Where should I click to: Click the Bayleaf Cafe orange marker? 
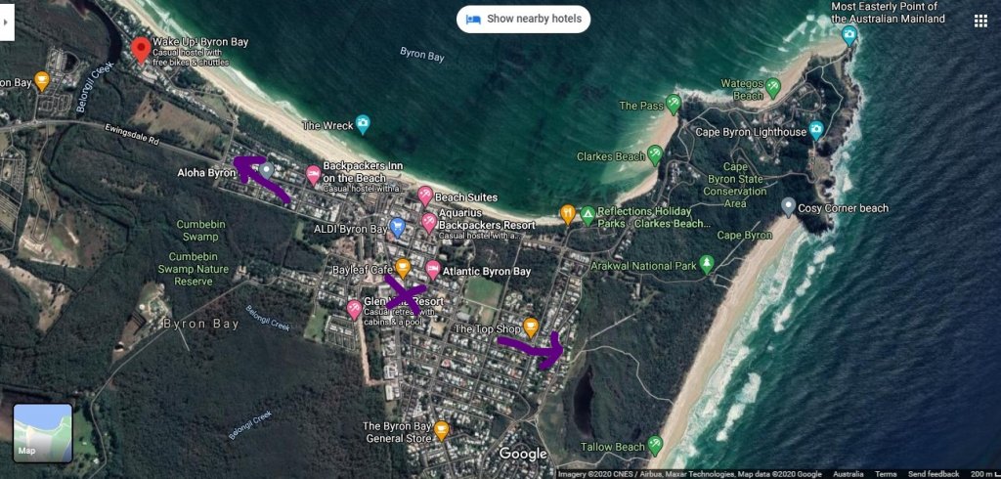[402, 267]
